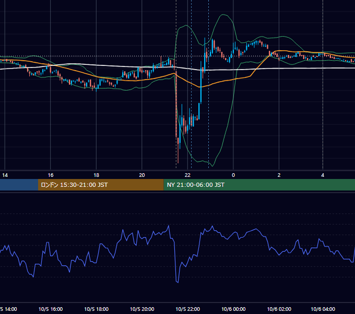
Task: Click the 10/6 02:00 date label
Action: click(279, 309)
